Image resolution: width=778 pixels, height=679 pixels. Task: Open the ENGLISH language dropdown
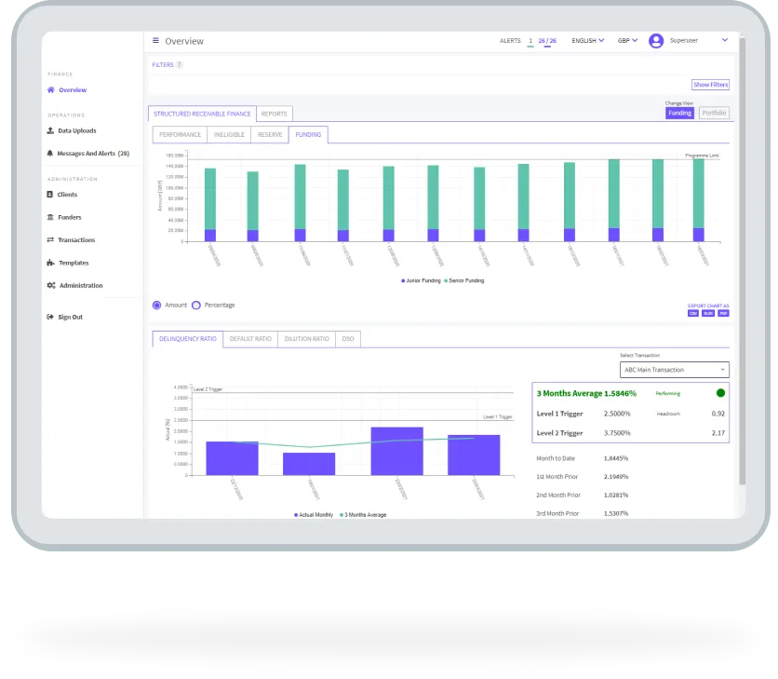pyautogui.click(x=588, y=41)
